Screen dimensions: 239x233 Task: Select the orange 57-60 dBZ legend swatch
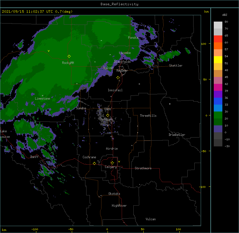coord(218,46)
